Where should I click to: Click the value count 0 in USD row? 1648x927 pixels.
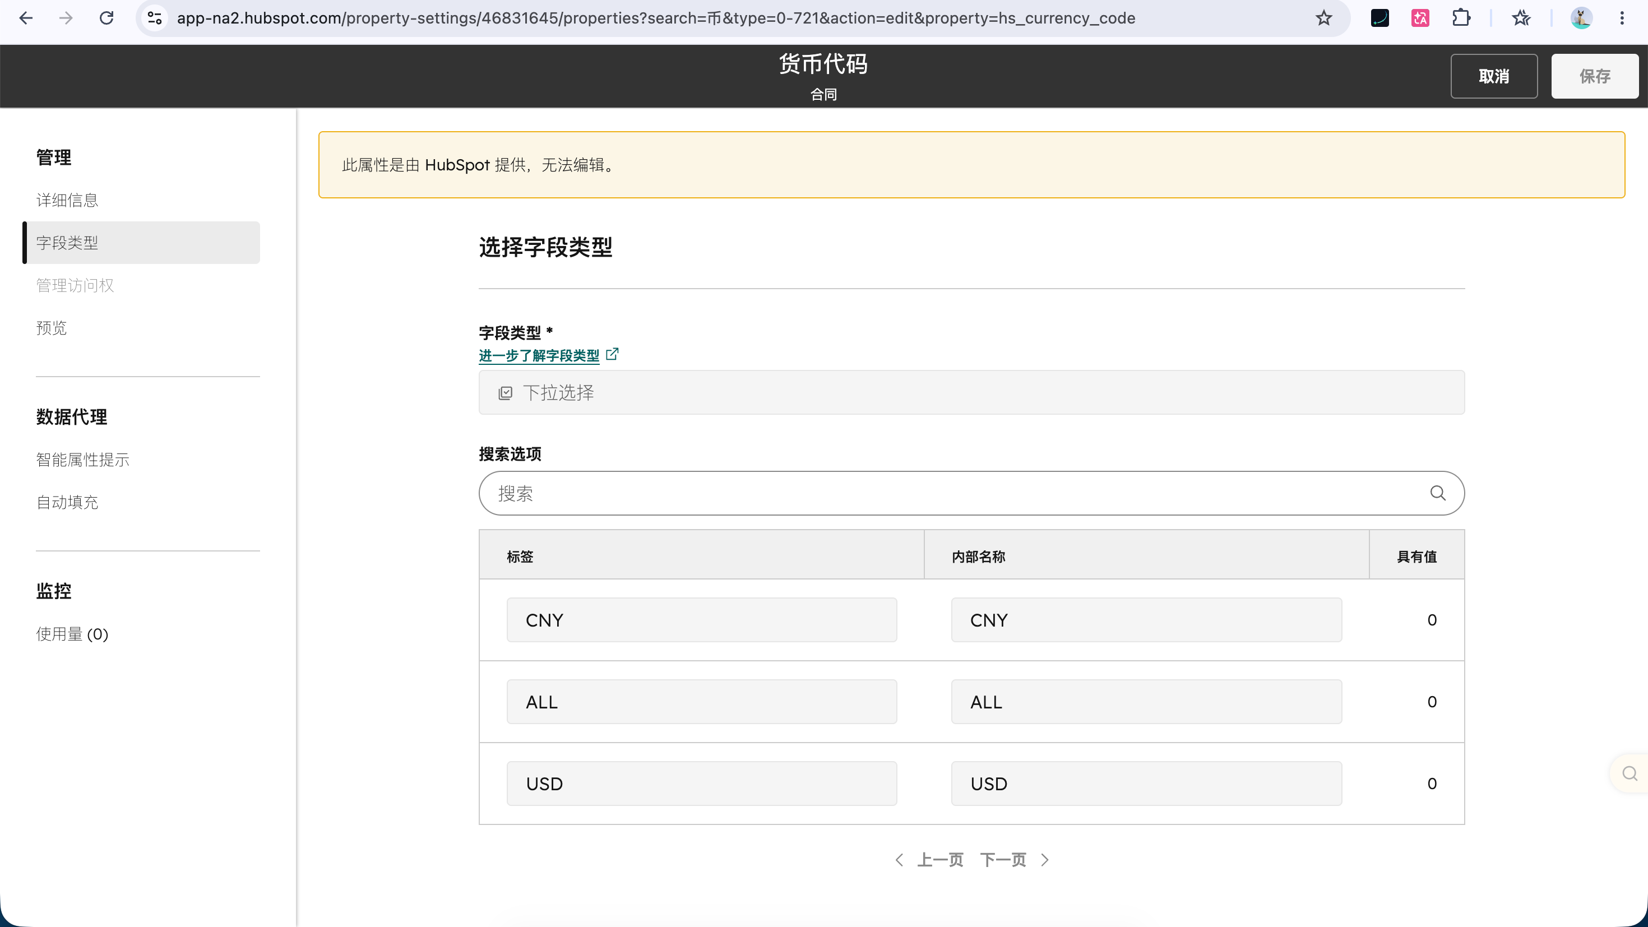1432,784
